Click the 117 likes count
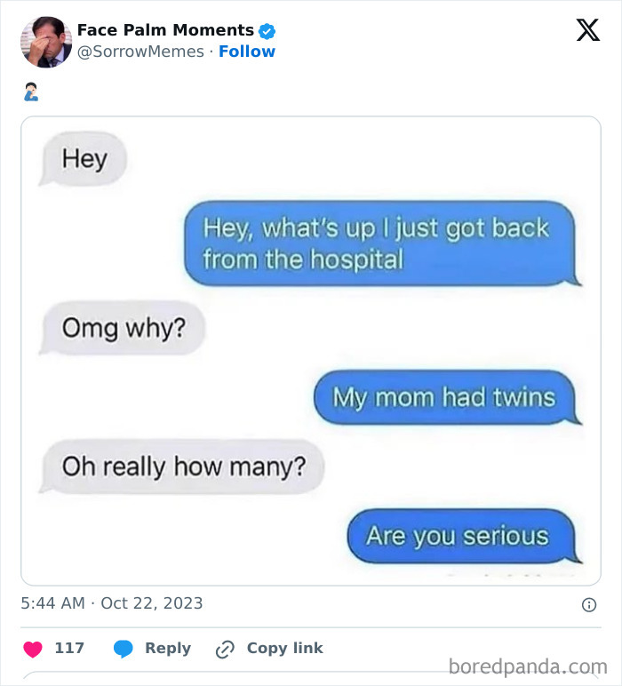Viewport: 622px width, 686px height. pyautogui.click(x=69, y=649)
